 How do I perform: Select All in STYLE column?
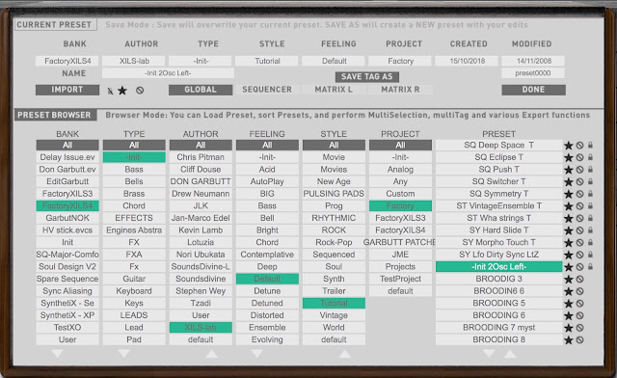[x=334, y=146]
